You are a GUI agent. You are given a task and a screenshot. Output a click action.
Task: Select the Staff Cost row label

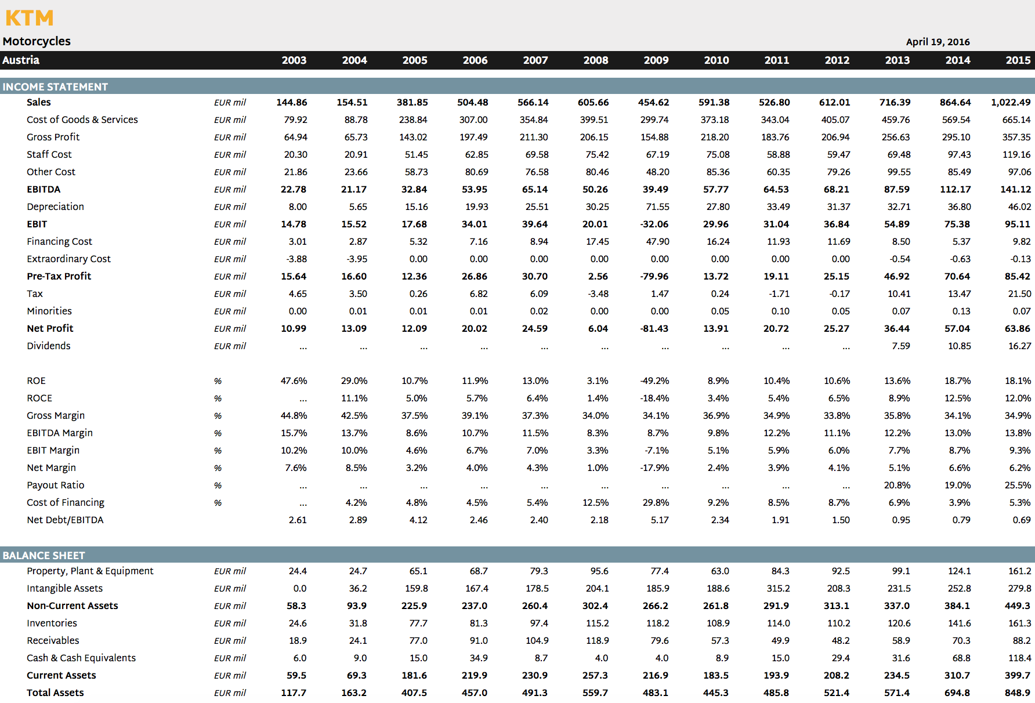[49, 154]
